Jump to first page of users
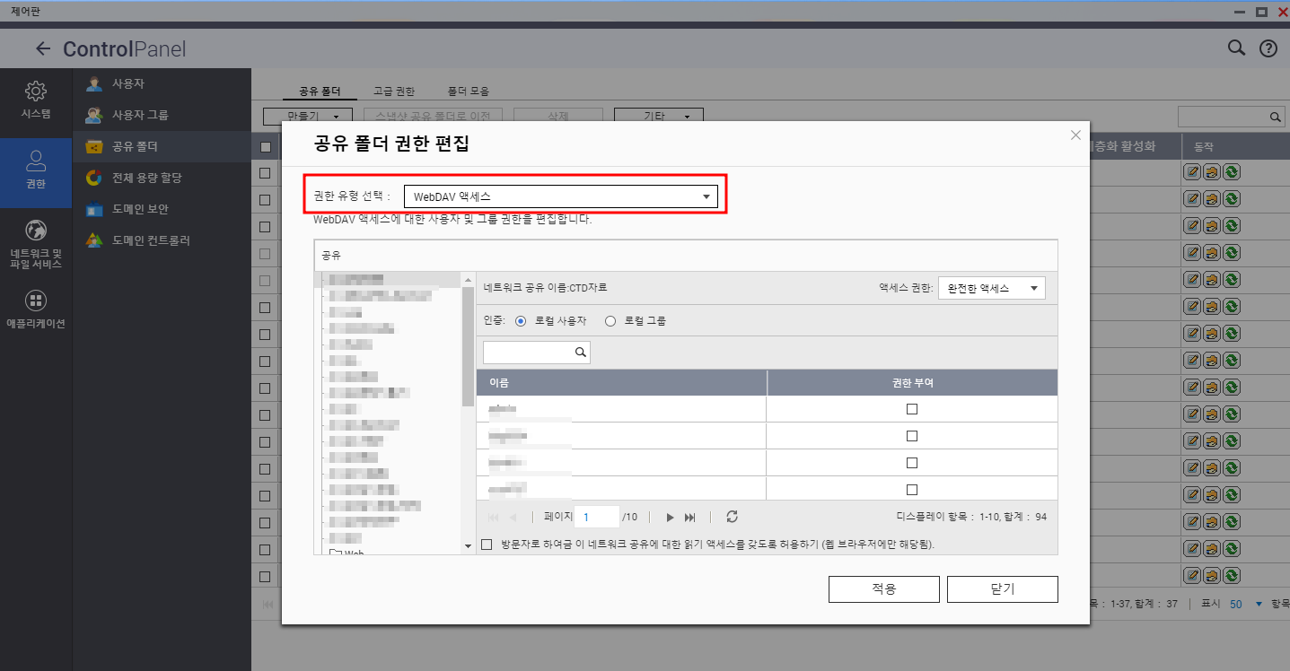The height and width of the screenshot is (671, 1290). [493, 518]
